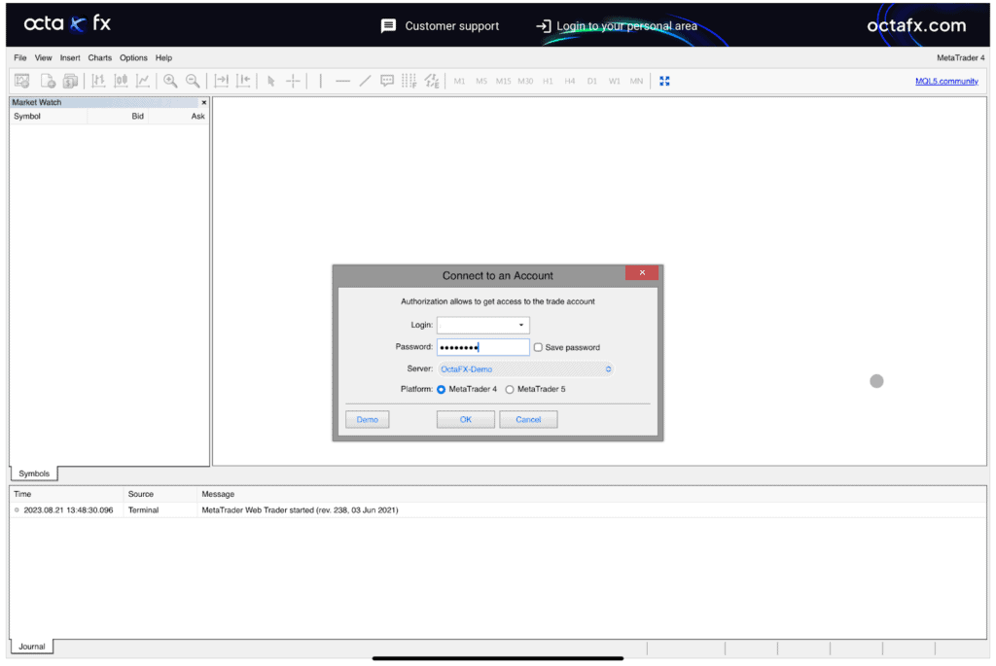
Task: Select the M30 timeframe
Action: click(x=525, y=82)
